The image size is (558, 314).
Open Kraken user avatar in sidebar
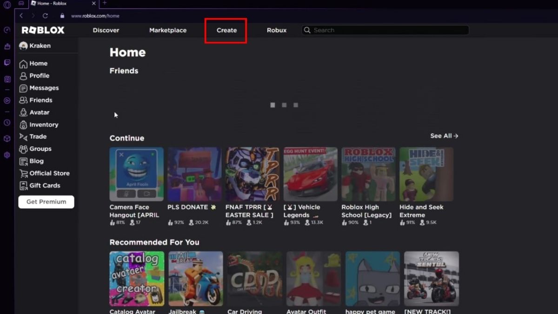click(x=23, y=46)
